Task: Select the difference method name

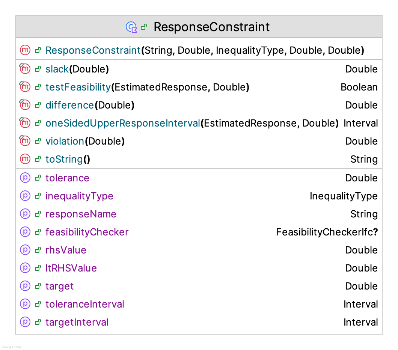Action: point(70,105)
